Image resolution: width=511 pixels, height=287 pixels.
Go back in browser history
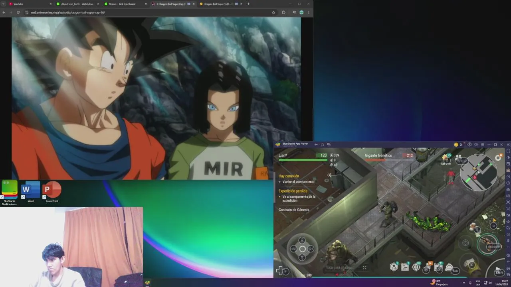[x=4, y=12]
